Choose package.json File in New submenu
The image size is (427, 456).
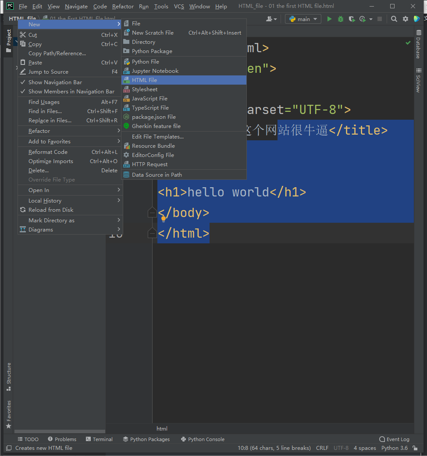point(184,117)
